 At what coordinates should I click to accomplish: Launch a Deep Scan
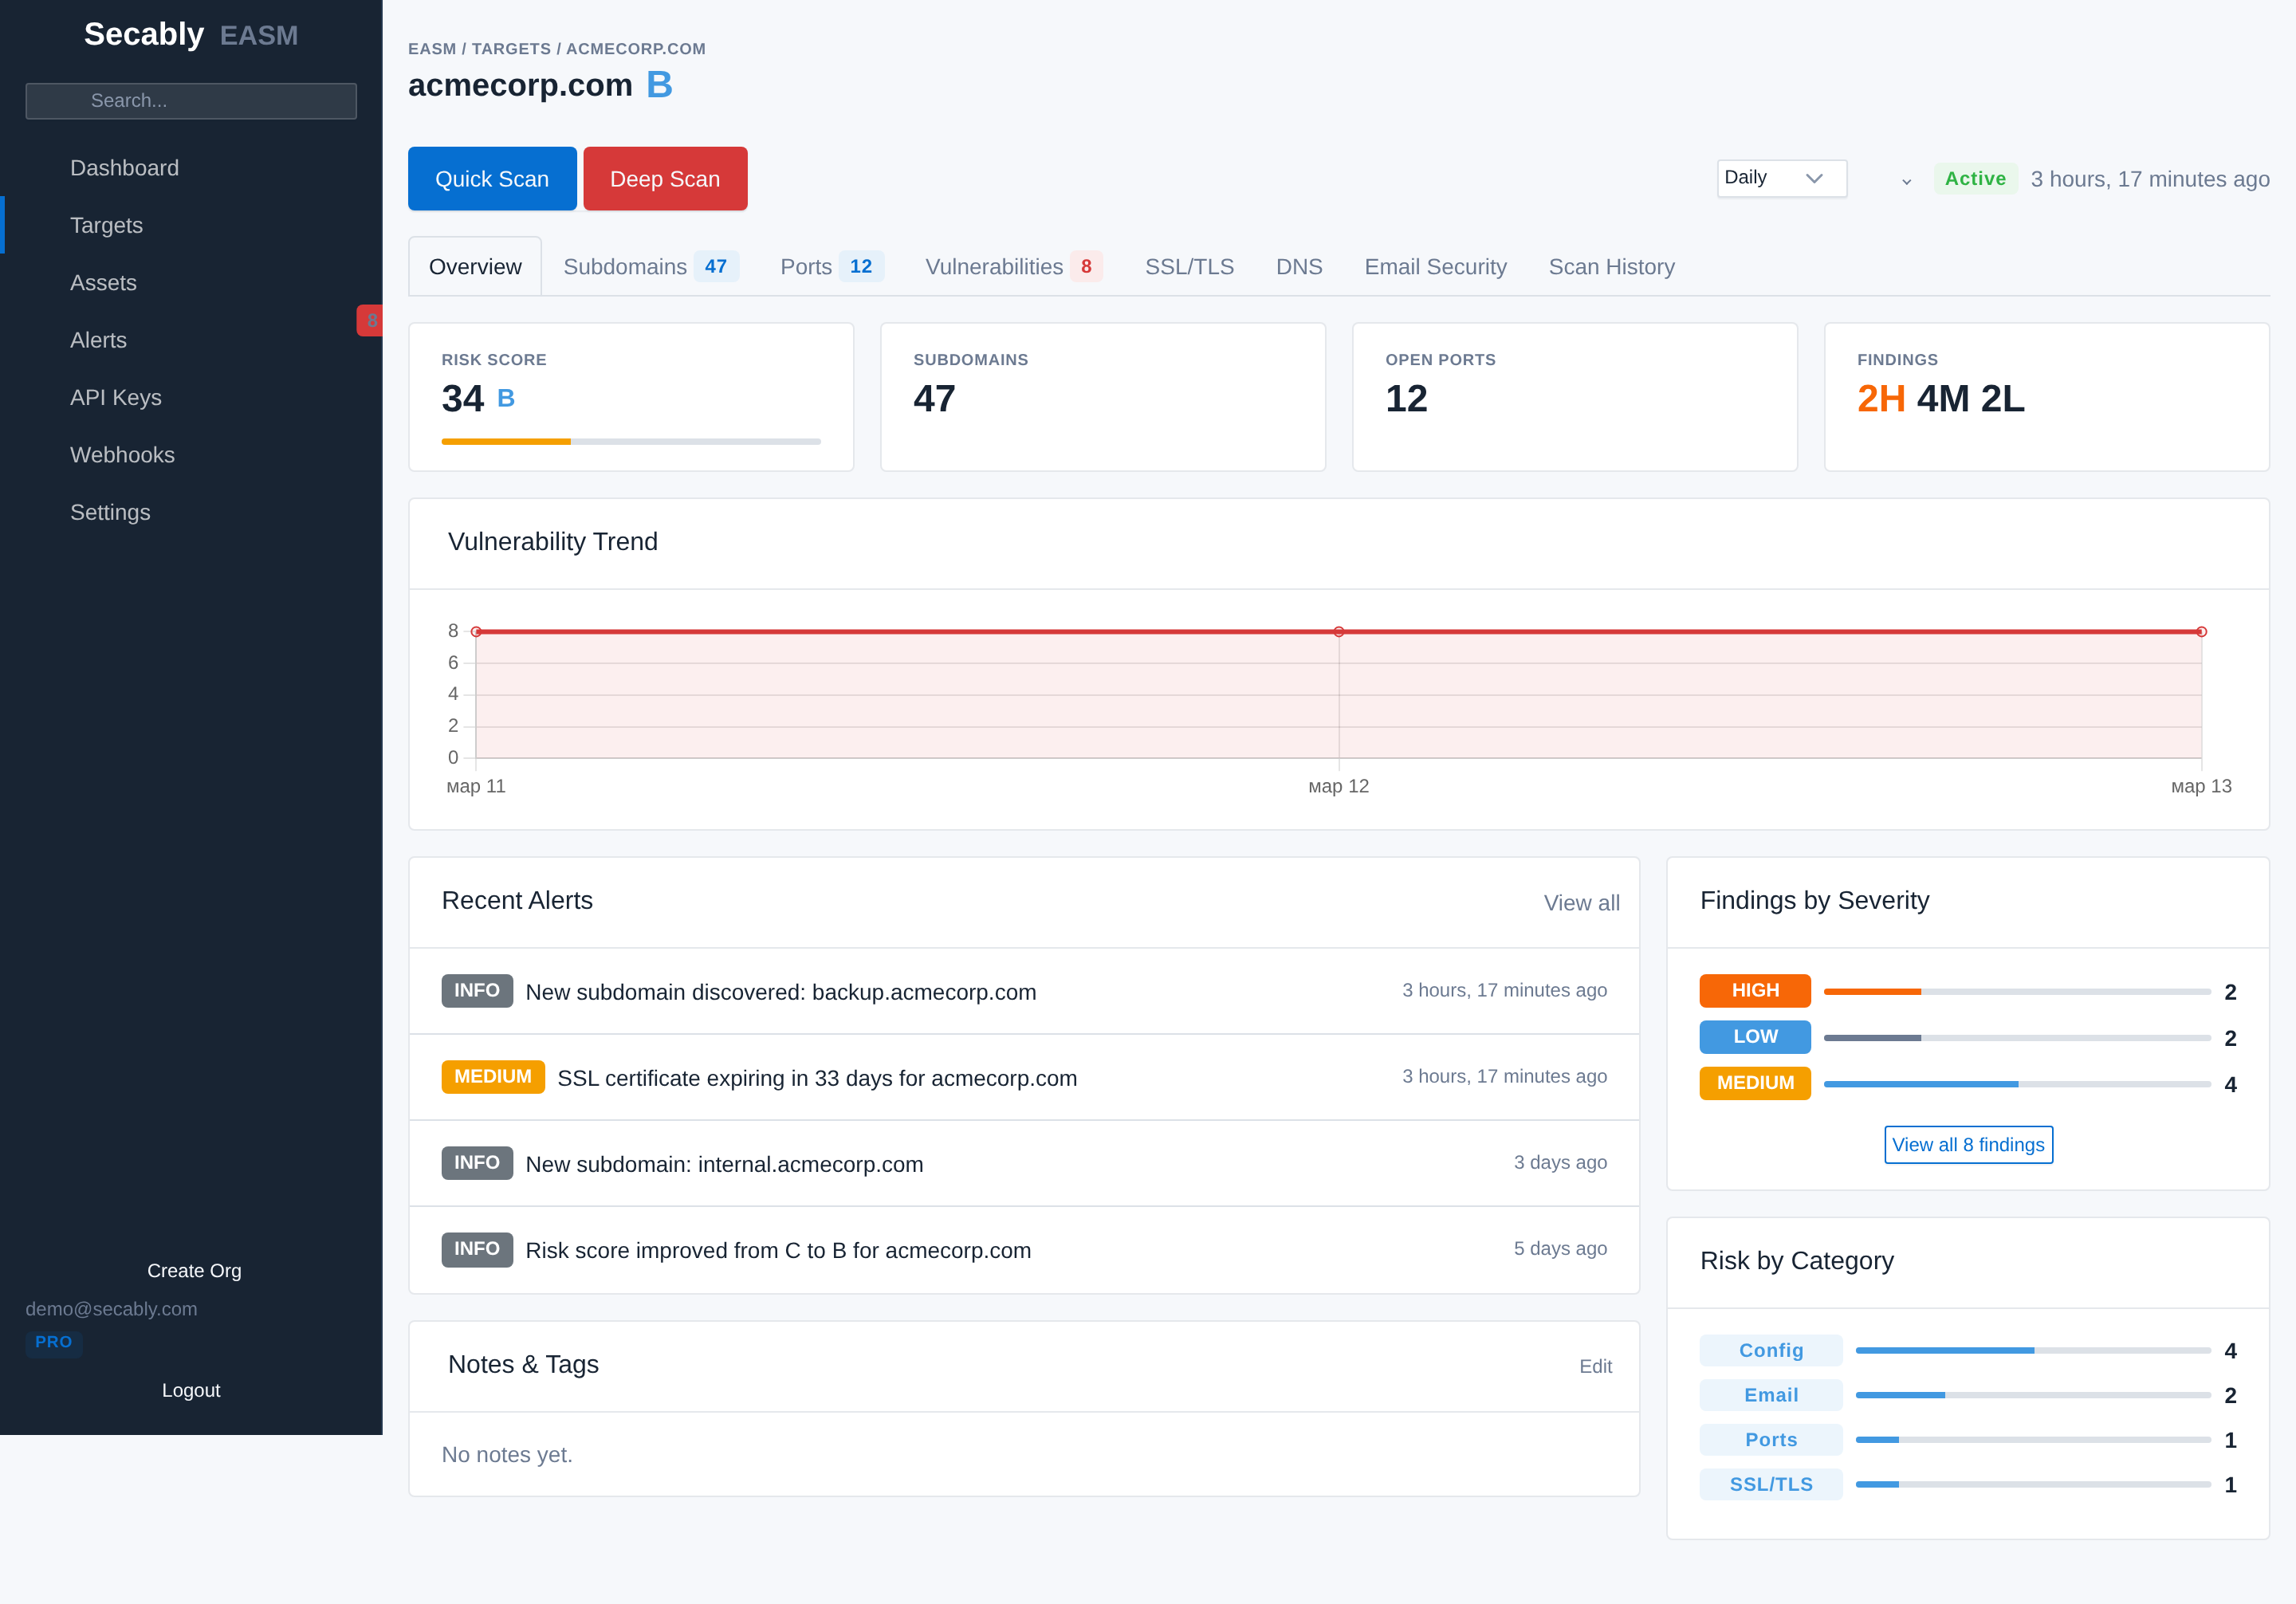click(665, 178)
